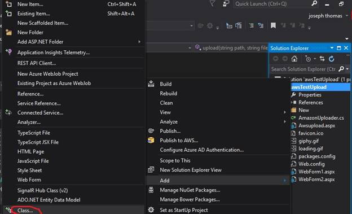Click the Build icon in context menu
The image size is (352, 214).
click(x=151, y=84)
